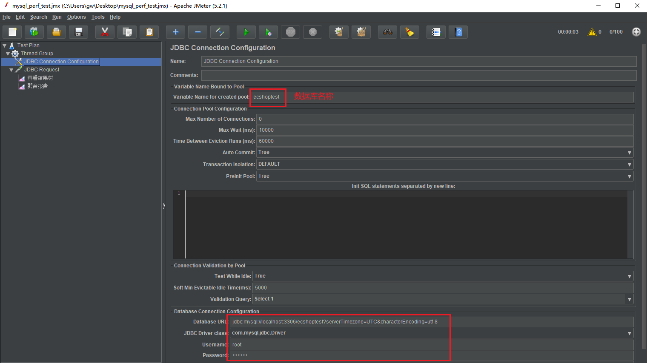Viewport: 647px width, 363px height.
Task: Click the Comments input field
Action: [419, 75]
